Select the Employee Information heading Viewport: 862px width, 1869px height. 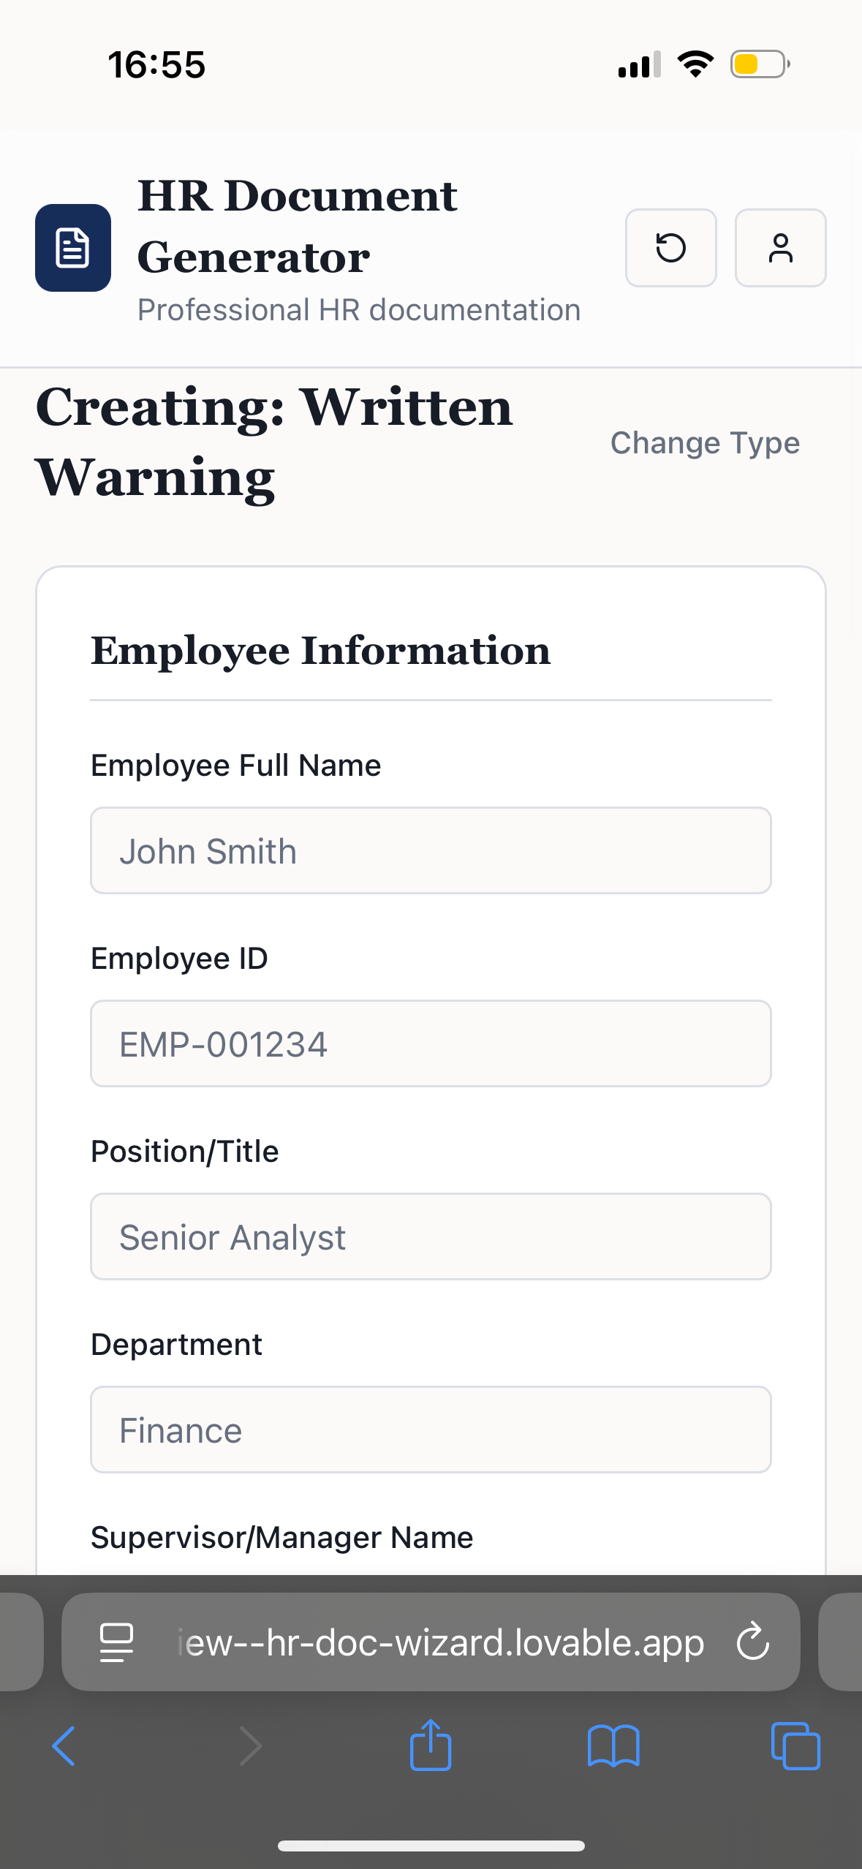coord(320,651)
